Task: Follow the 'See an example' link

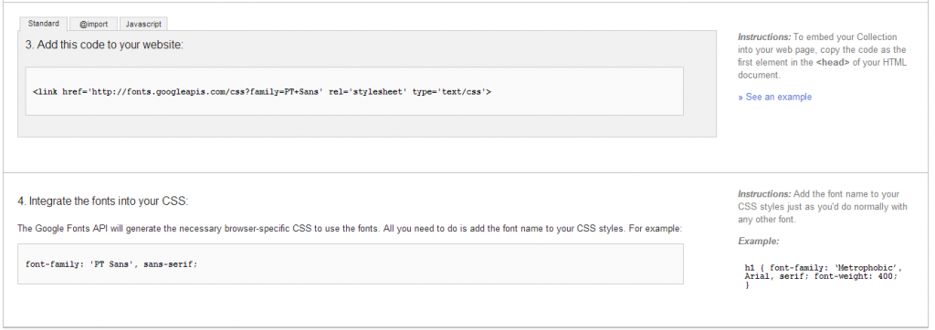Action: coord(774,98)
